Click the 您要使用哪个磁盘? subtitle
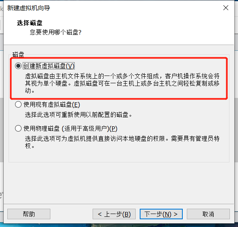The height and width of the screenshot is (227, 238). pyautogui.click(x=56, y=32)
